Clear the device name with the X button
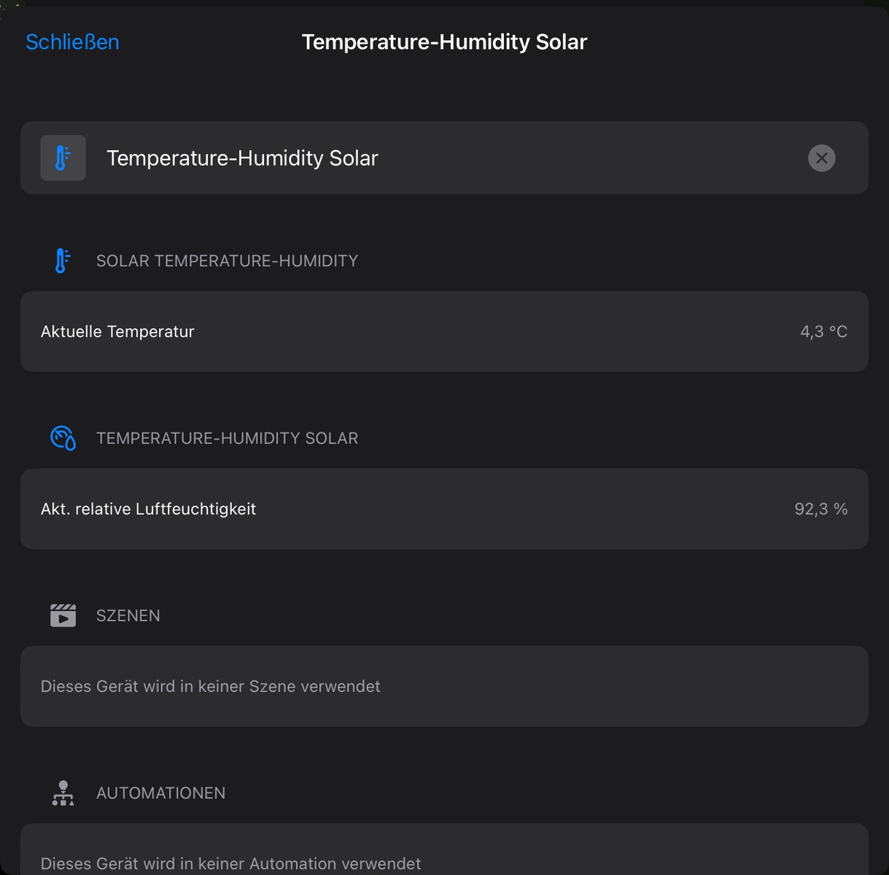Viewport: 889px width, 875px height. tap(821, 158)
